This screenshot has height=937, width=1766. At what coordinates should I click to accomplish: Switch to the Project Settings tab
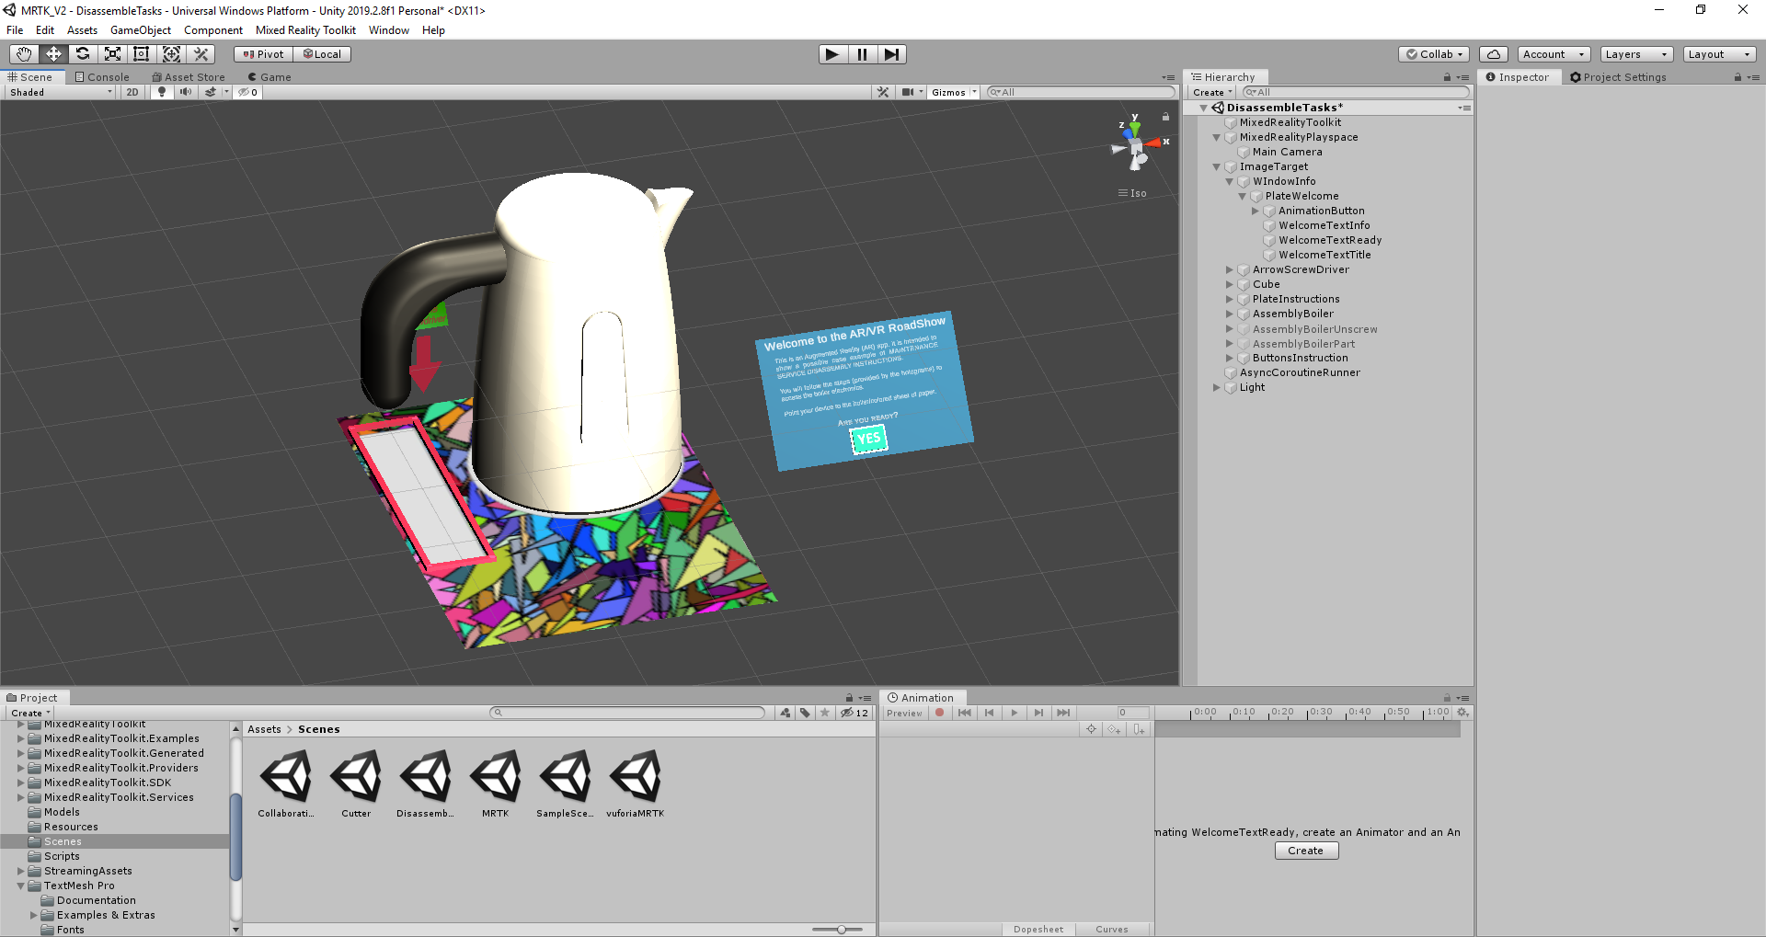click(x=1618, y=77)
